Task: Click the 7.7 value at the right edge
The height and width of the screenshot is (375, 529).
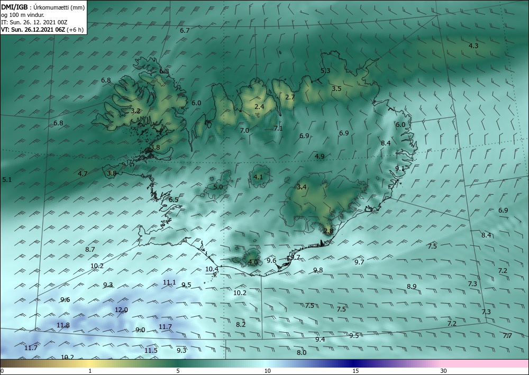Action: [507, 336]
